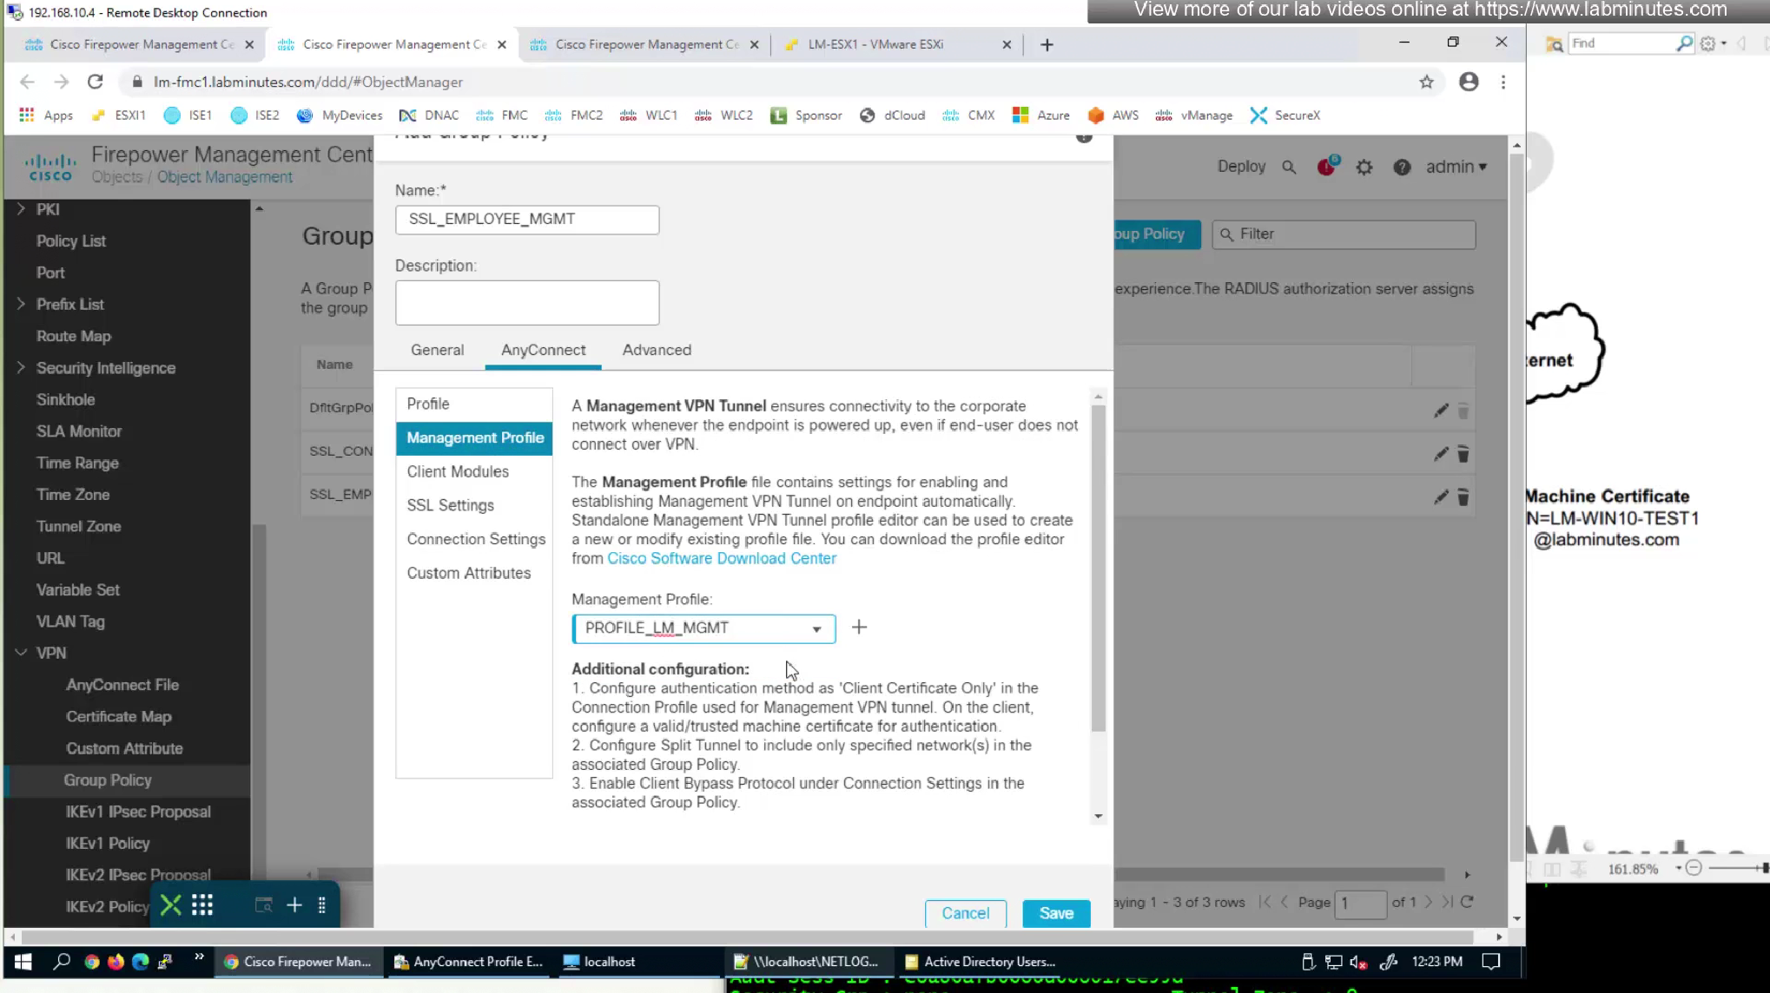Click the trash icon for SSL_CON row
The image size is (1770, 993).
pyautogui.click(x=1463, y=454)
